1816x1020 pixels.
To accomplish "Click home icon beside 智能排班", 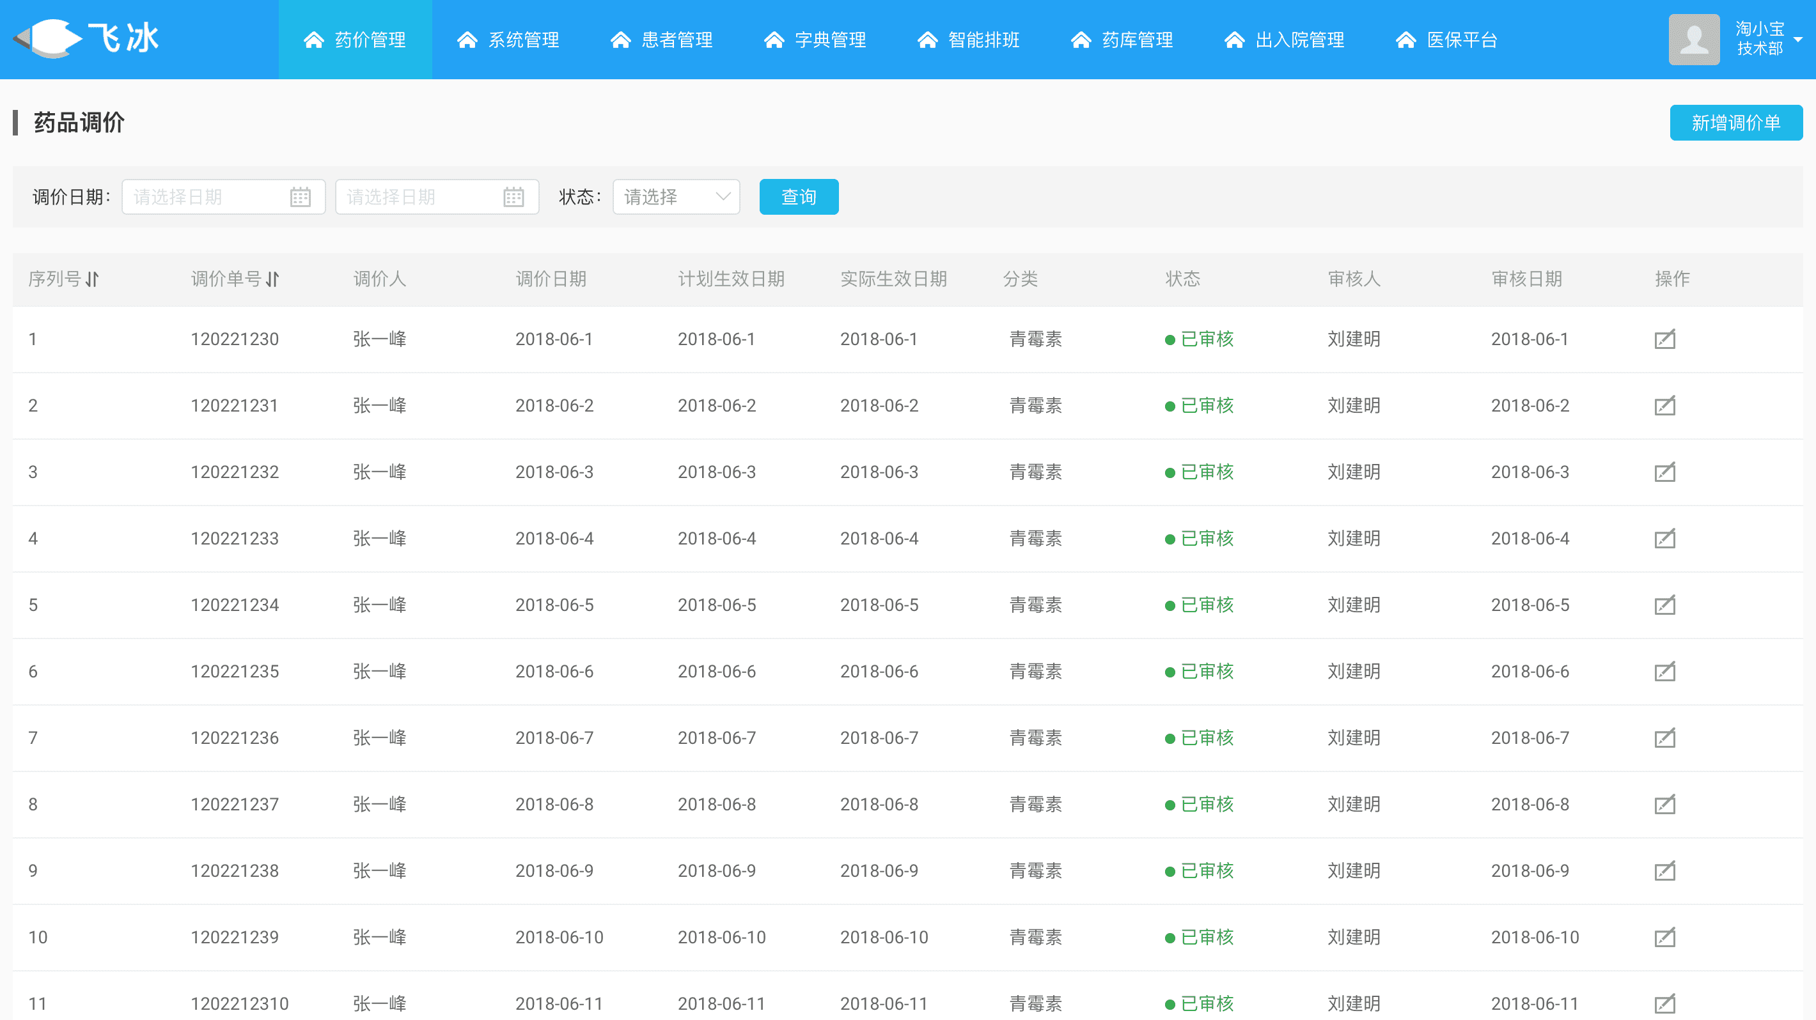I will [928, 40].
